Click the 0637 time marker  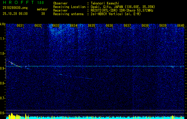coord(127,25)
